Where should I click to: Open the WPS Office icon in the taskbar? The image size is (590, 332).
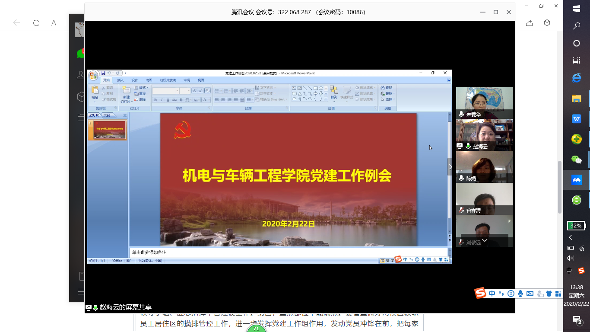pos(577,119)
